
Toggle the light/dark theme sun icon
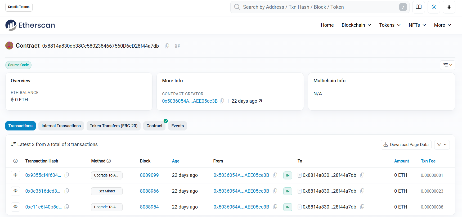pyautogui.click(x=434, y=7)
